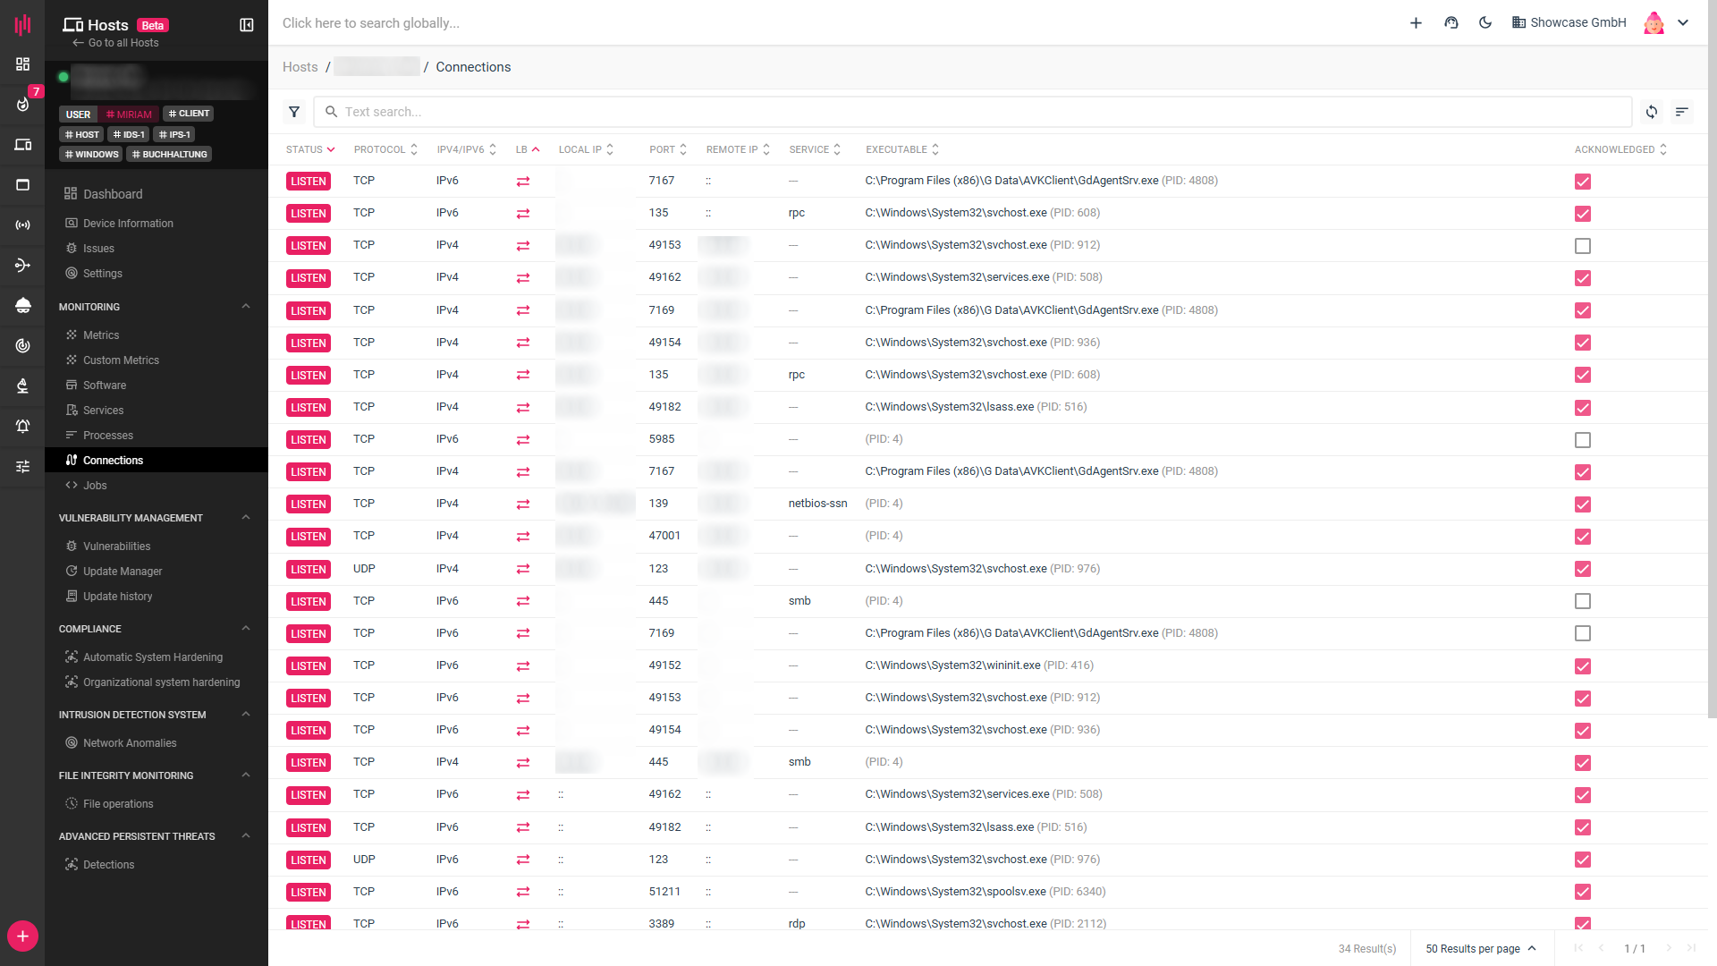1717x966 pixels.
Task: Click the pink add button at bottom left
Action: 22,936
